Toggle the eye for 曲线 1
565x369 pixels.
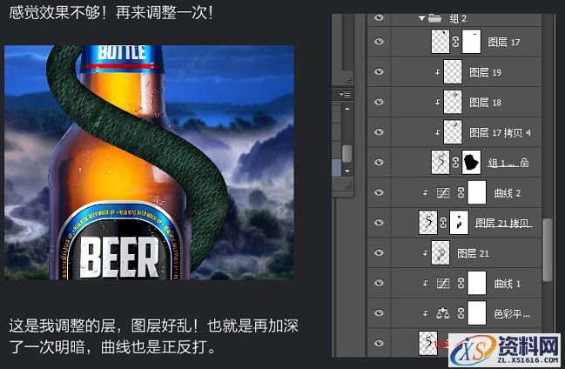pos(379,283)
